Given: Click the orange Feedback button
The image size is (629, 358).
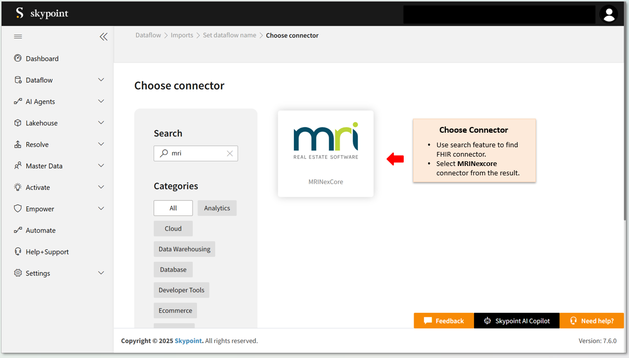Looking at the screenshot, I should click(x=444, y=321).
